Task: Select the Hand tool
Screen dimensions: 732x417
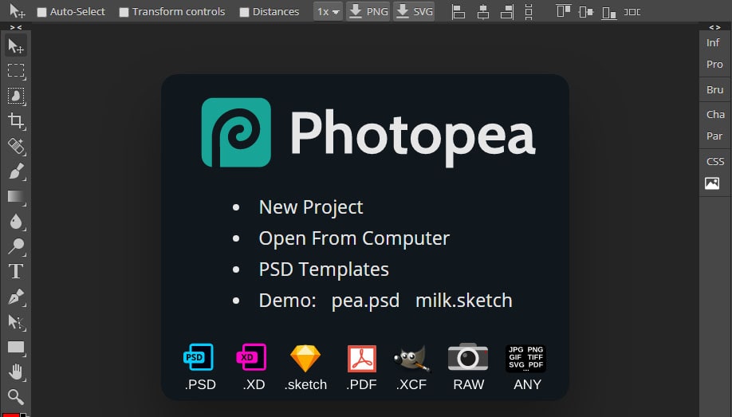Action: (x=16, y=372)
